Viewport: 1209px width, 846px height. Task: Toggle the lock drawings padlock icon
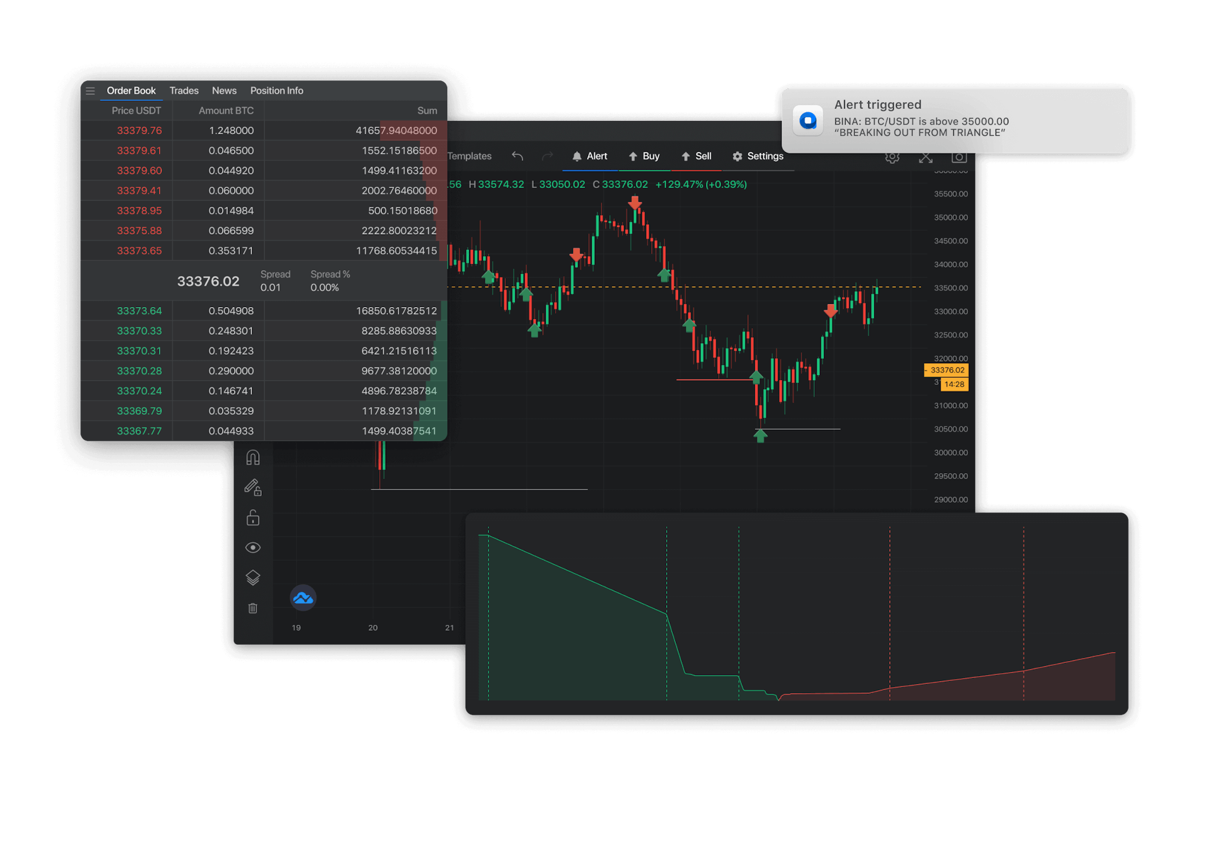pyautogui.click(x=253, y=517)
